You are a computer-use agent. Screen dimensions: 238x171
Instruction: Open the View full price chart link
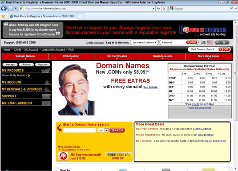pyautogui.click(x=200, y=107)
